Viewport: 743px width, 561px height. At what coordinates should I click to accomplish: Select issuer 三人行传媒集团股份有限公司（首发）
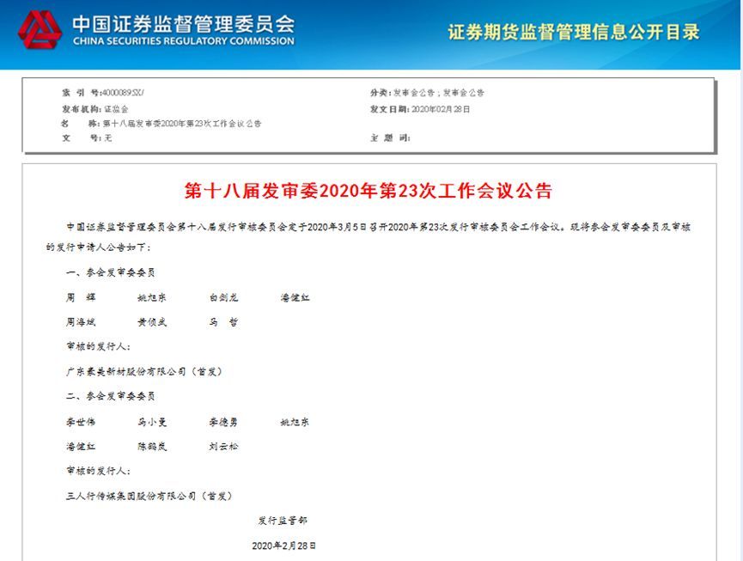[149, 496]
